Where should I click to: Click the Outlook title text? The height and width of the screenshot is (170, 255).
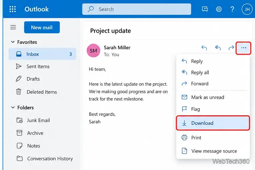click(x=37, y=9)
